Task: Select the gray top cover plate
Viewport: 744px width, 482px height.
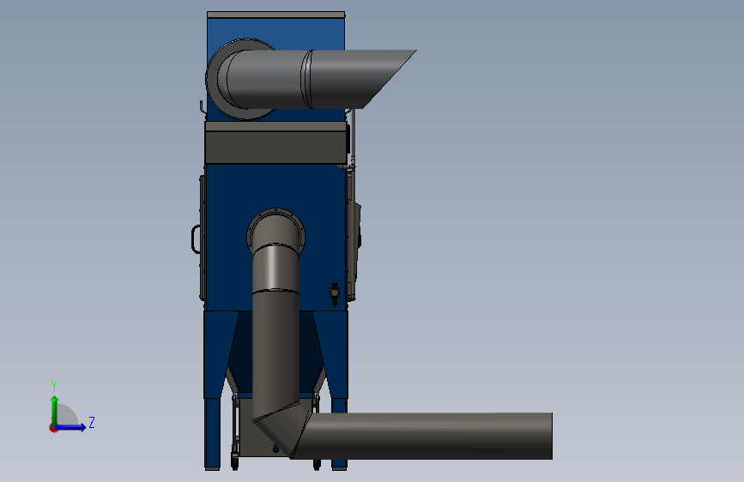Action: click(x=275, y=15)
